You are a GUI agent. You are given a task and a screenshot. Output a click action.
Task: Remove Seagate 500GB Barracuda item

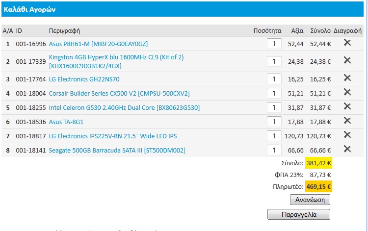(347, 149)
